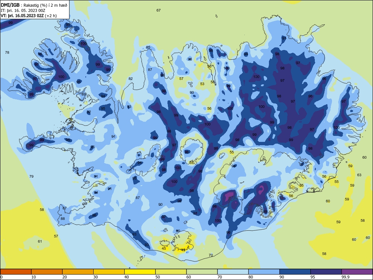
Task: Click the humidity value '79' off the west coast
Action: [x=31, y=177]
